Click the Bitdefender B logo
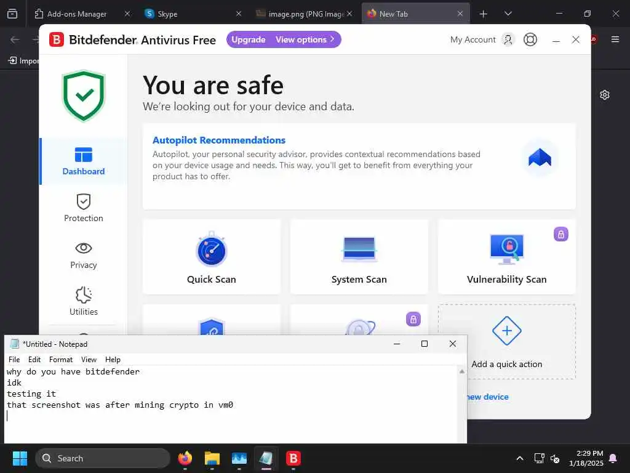The image size is (630, 473). coord(57,39)
